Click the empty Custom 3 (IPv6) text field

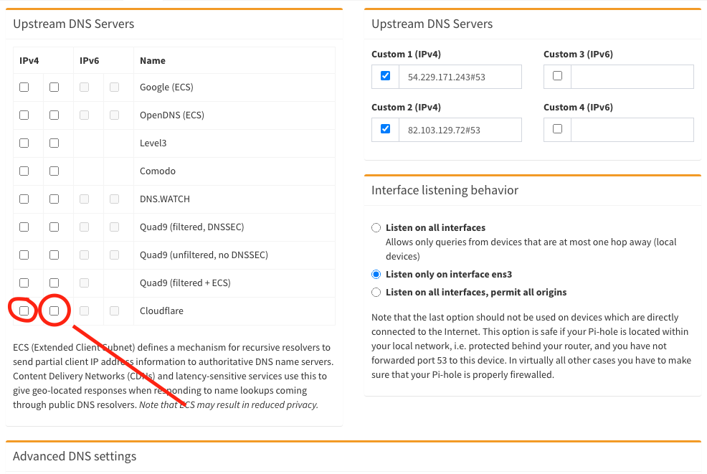click(632, 77)
